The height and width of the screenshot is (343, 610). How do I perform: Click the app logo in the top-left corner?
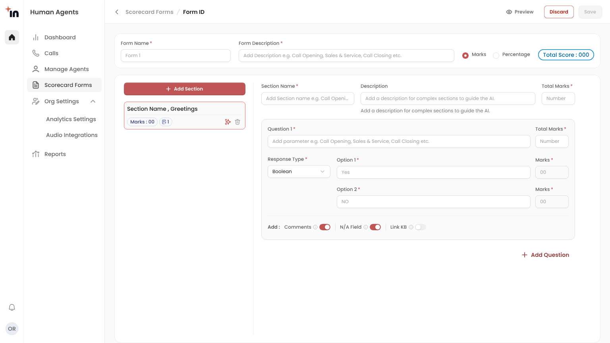click(12, 12)
